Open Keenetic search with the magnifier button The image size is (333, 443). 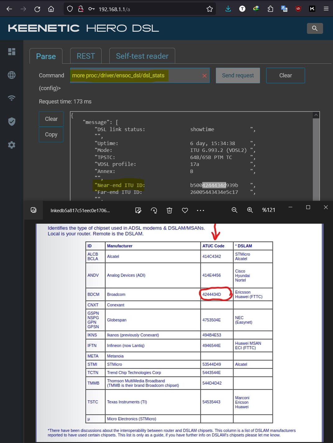pos(315,28)
